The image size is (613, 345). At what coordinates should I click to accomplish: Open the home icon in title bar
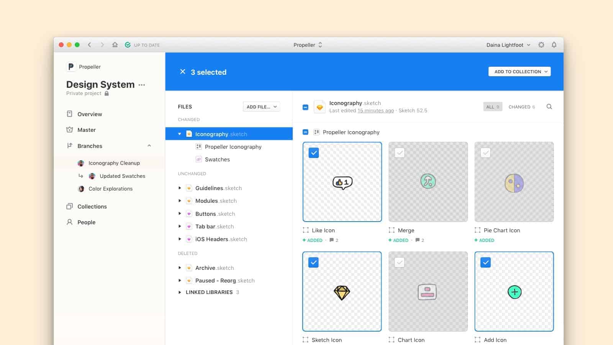115,45
